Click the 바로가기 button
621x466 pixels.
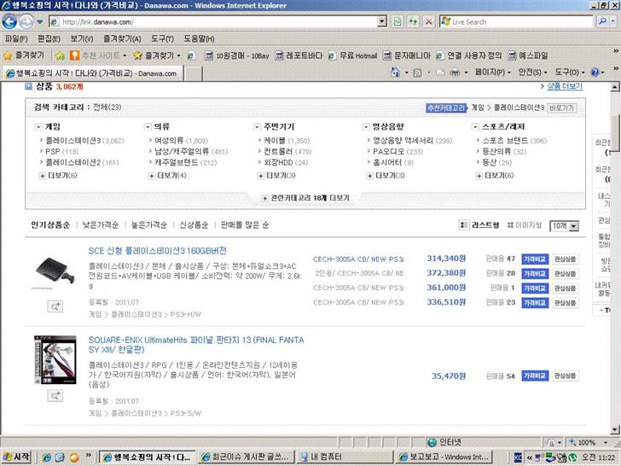coord(561,108)
